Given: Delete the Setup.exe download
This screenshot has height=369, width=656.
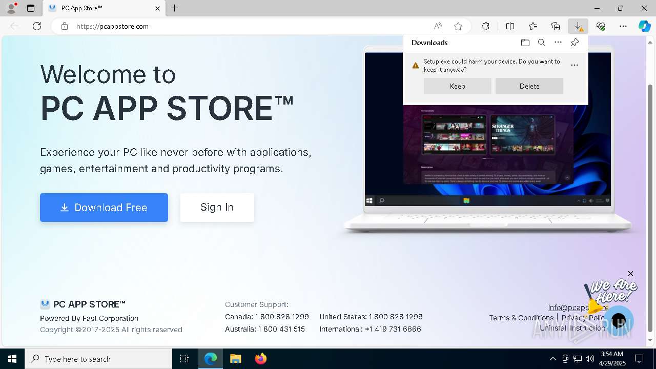Looking at the screenshot, I should click(529, 86).
